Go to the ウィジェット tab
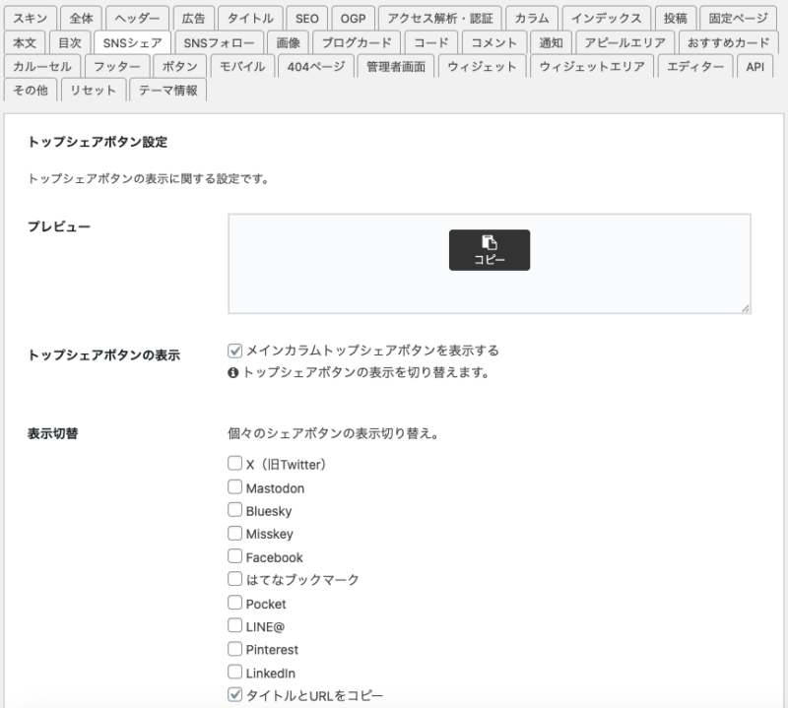 point(482,66)
